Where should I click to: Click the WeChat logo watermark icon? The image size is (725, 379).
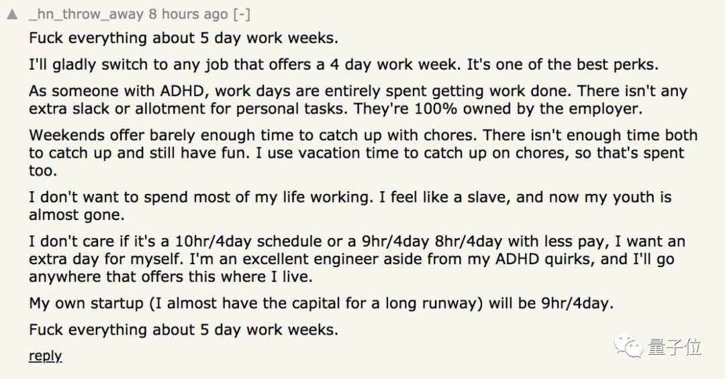[x=631, y=346]
